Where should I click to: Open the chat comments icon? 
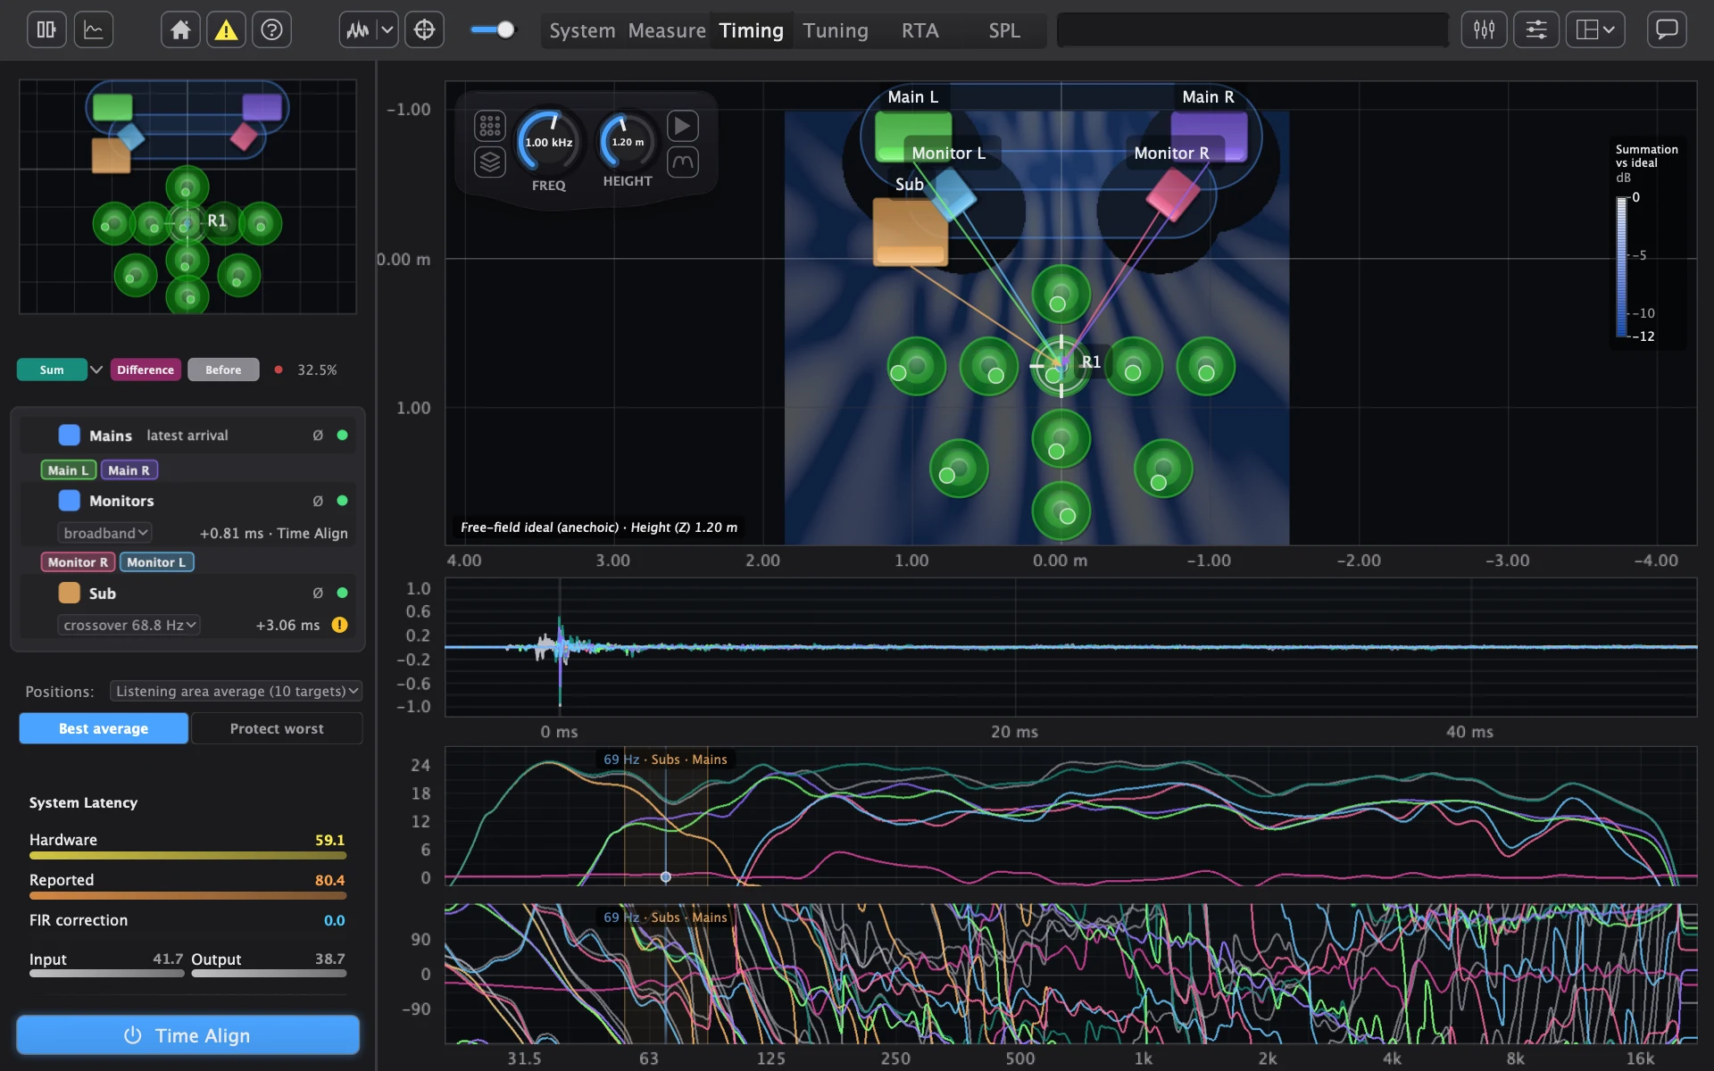pos(1667,30)
